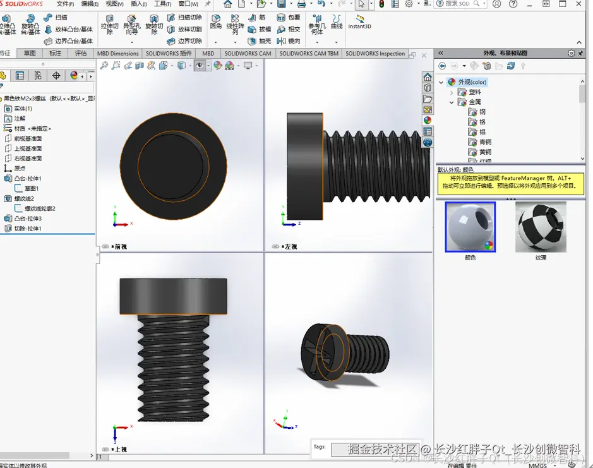Viewport: 593px width, 468px height.
Task: Switch to the MBD Dimensions tab
Action: (x=118, y=53)
